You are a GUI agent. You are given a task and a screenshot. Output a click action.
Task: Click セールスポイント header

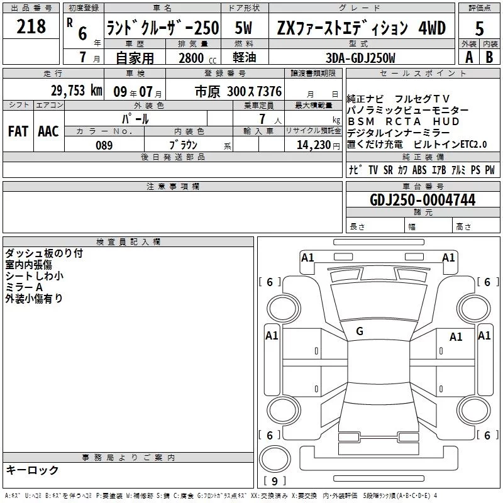(x=423, y=73)
